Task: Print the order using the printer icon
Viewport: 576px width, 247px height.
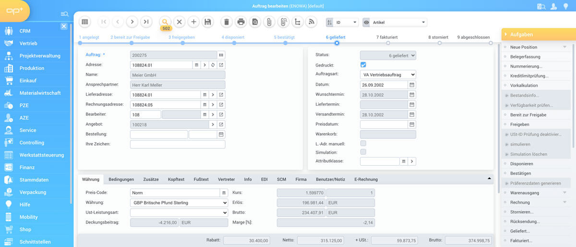Action: [x=241, y=22]
